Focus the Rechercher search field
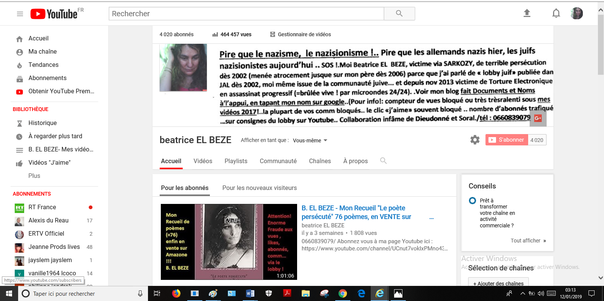 [247, 14]
